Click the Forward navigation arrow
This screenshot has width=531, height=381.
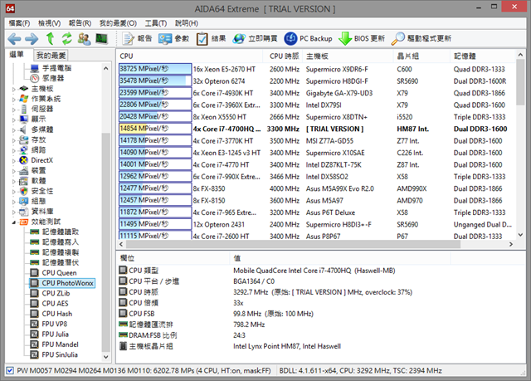32,39
